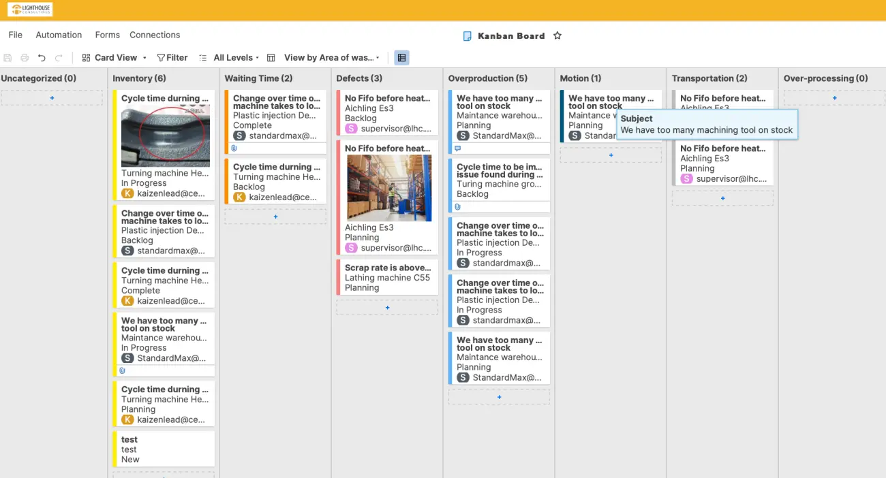The height and width of the screenshot is (478, 886).
Task: Click the comment icon on the Overproduction card
Action: (x=457, y=148)
